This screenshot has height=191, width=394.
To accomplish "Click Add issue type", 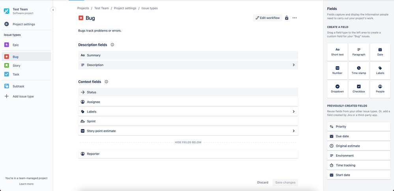I will [x=26, y=96].
